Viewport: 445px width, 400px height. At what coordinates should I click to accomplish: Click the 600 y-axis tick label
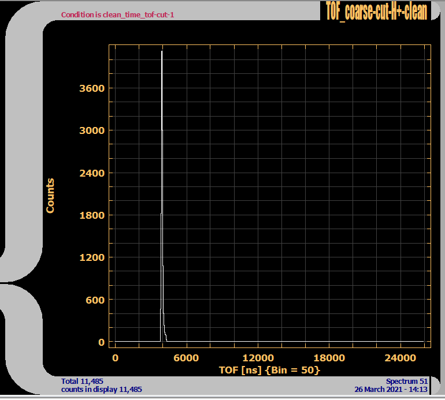(95, 300)
